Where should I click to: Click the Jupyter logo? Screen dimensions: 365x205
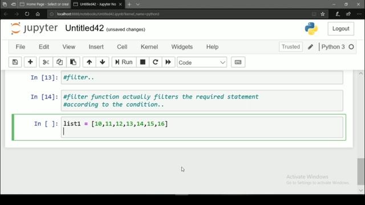(x=34, y=28)
